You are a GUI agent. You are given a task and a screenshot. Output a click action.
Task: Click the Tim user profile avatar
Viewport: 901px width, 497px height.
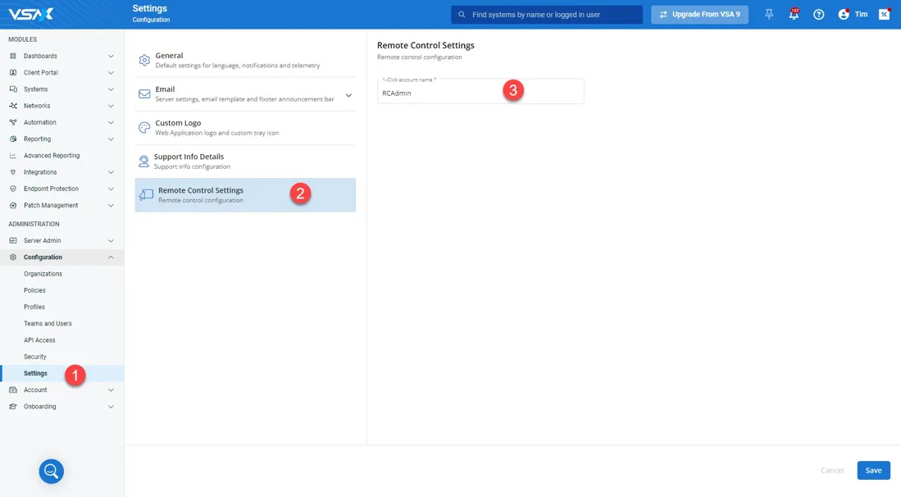844,15
